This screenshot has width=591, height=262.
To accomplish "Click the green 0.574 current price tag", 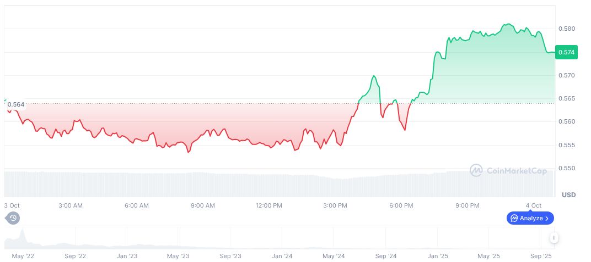I will point(566,52).
